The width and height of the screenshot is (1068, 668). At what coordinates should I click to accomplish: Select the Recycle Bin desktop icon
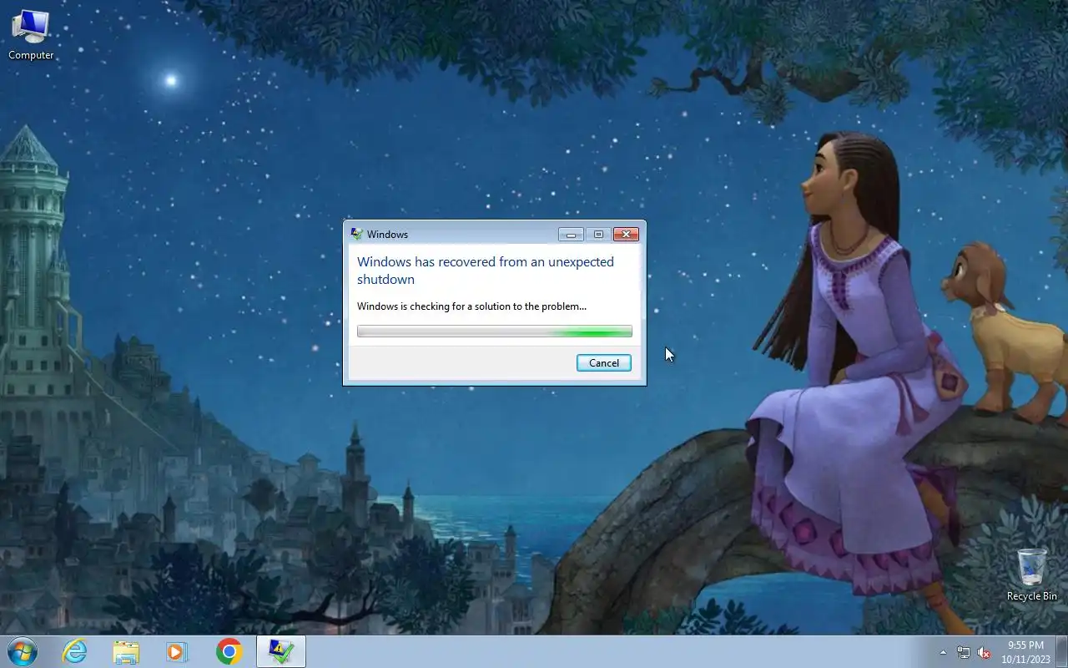(1031, 574)
